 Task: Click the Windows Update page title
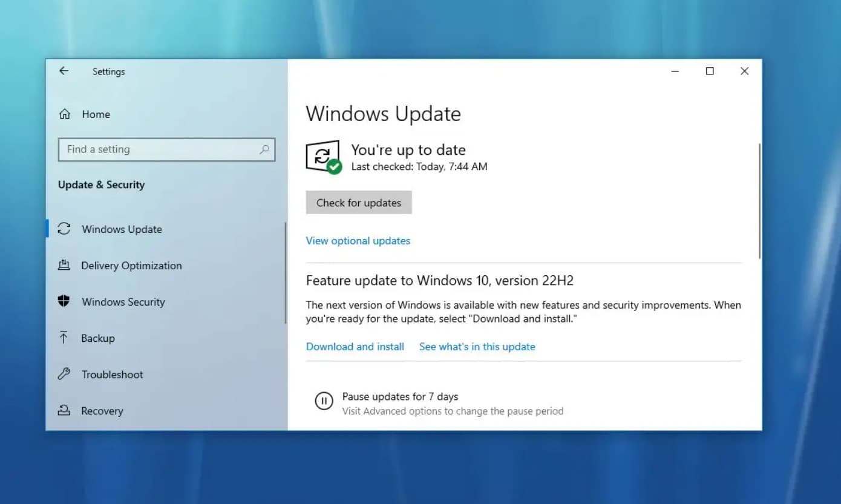click(384, 114)
